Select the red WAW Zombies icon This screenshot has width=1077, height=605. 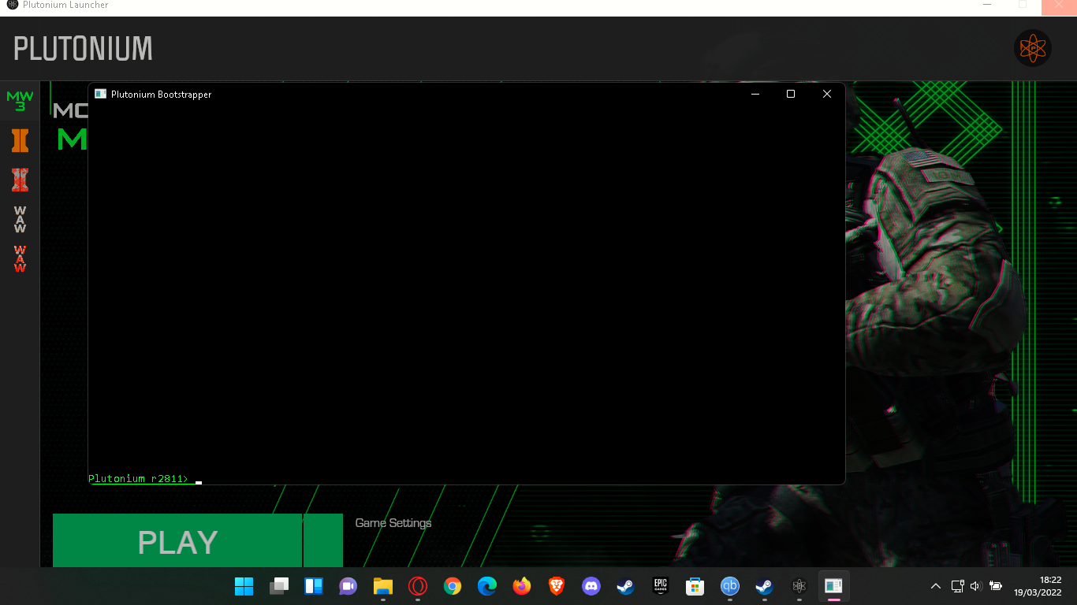(x=20, y=259)
